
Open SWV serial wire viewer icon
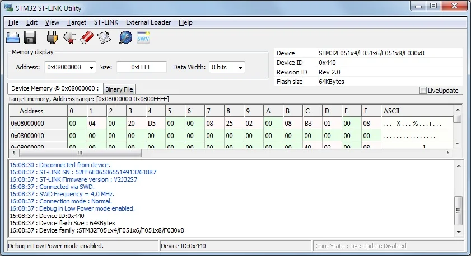(143, 38)
